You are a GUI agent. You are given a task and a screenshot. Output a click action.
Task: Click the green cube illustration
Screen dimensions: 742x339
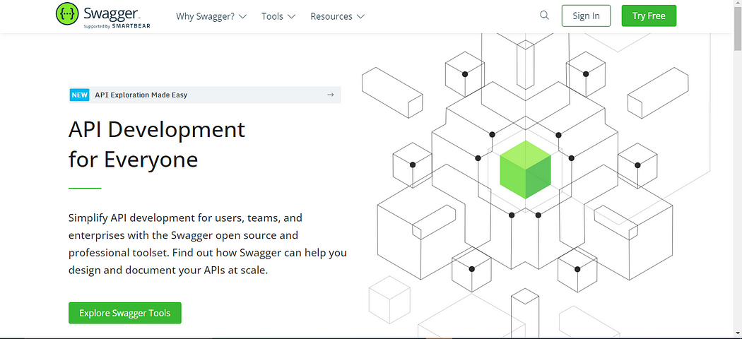tap(525, 169)
